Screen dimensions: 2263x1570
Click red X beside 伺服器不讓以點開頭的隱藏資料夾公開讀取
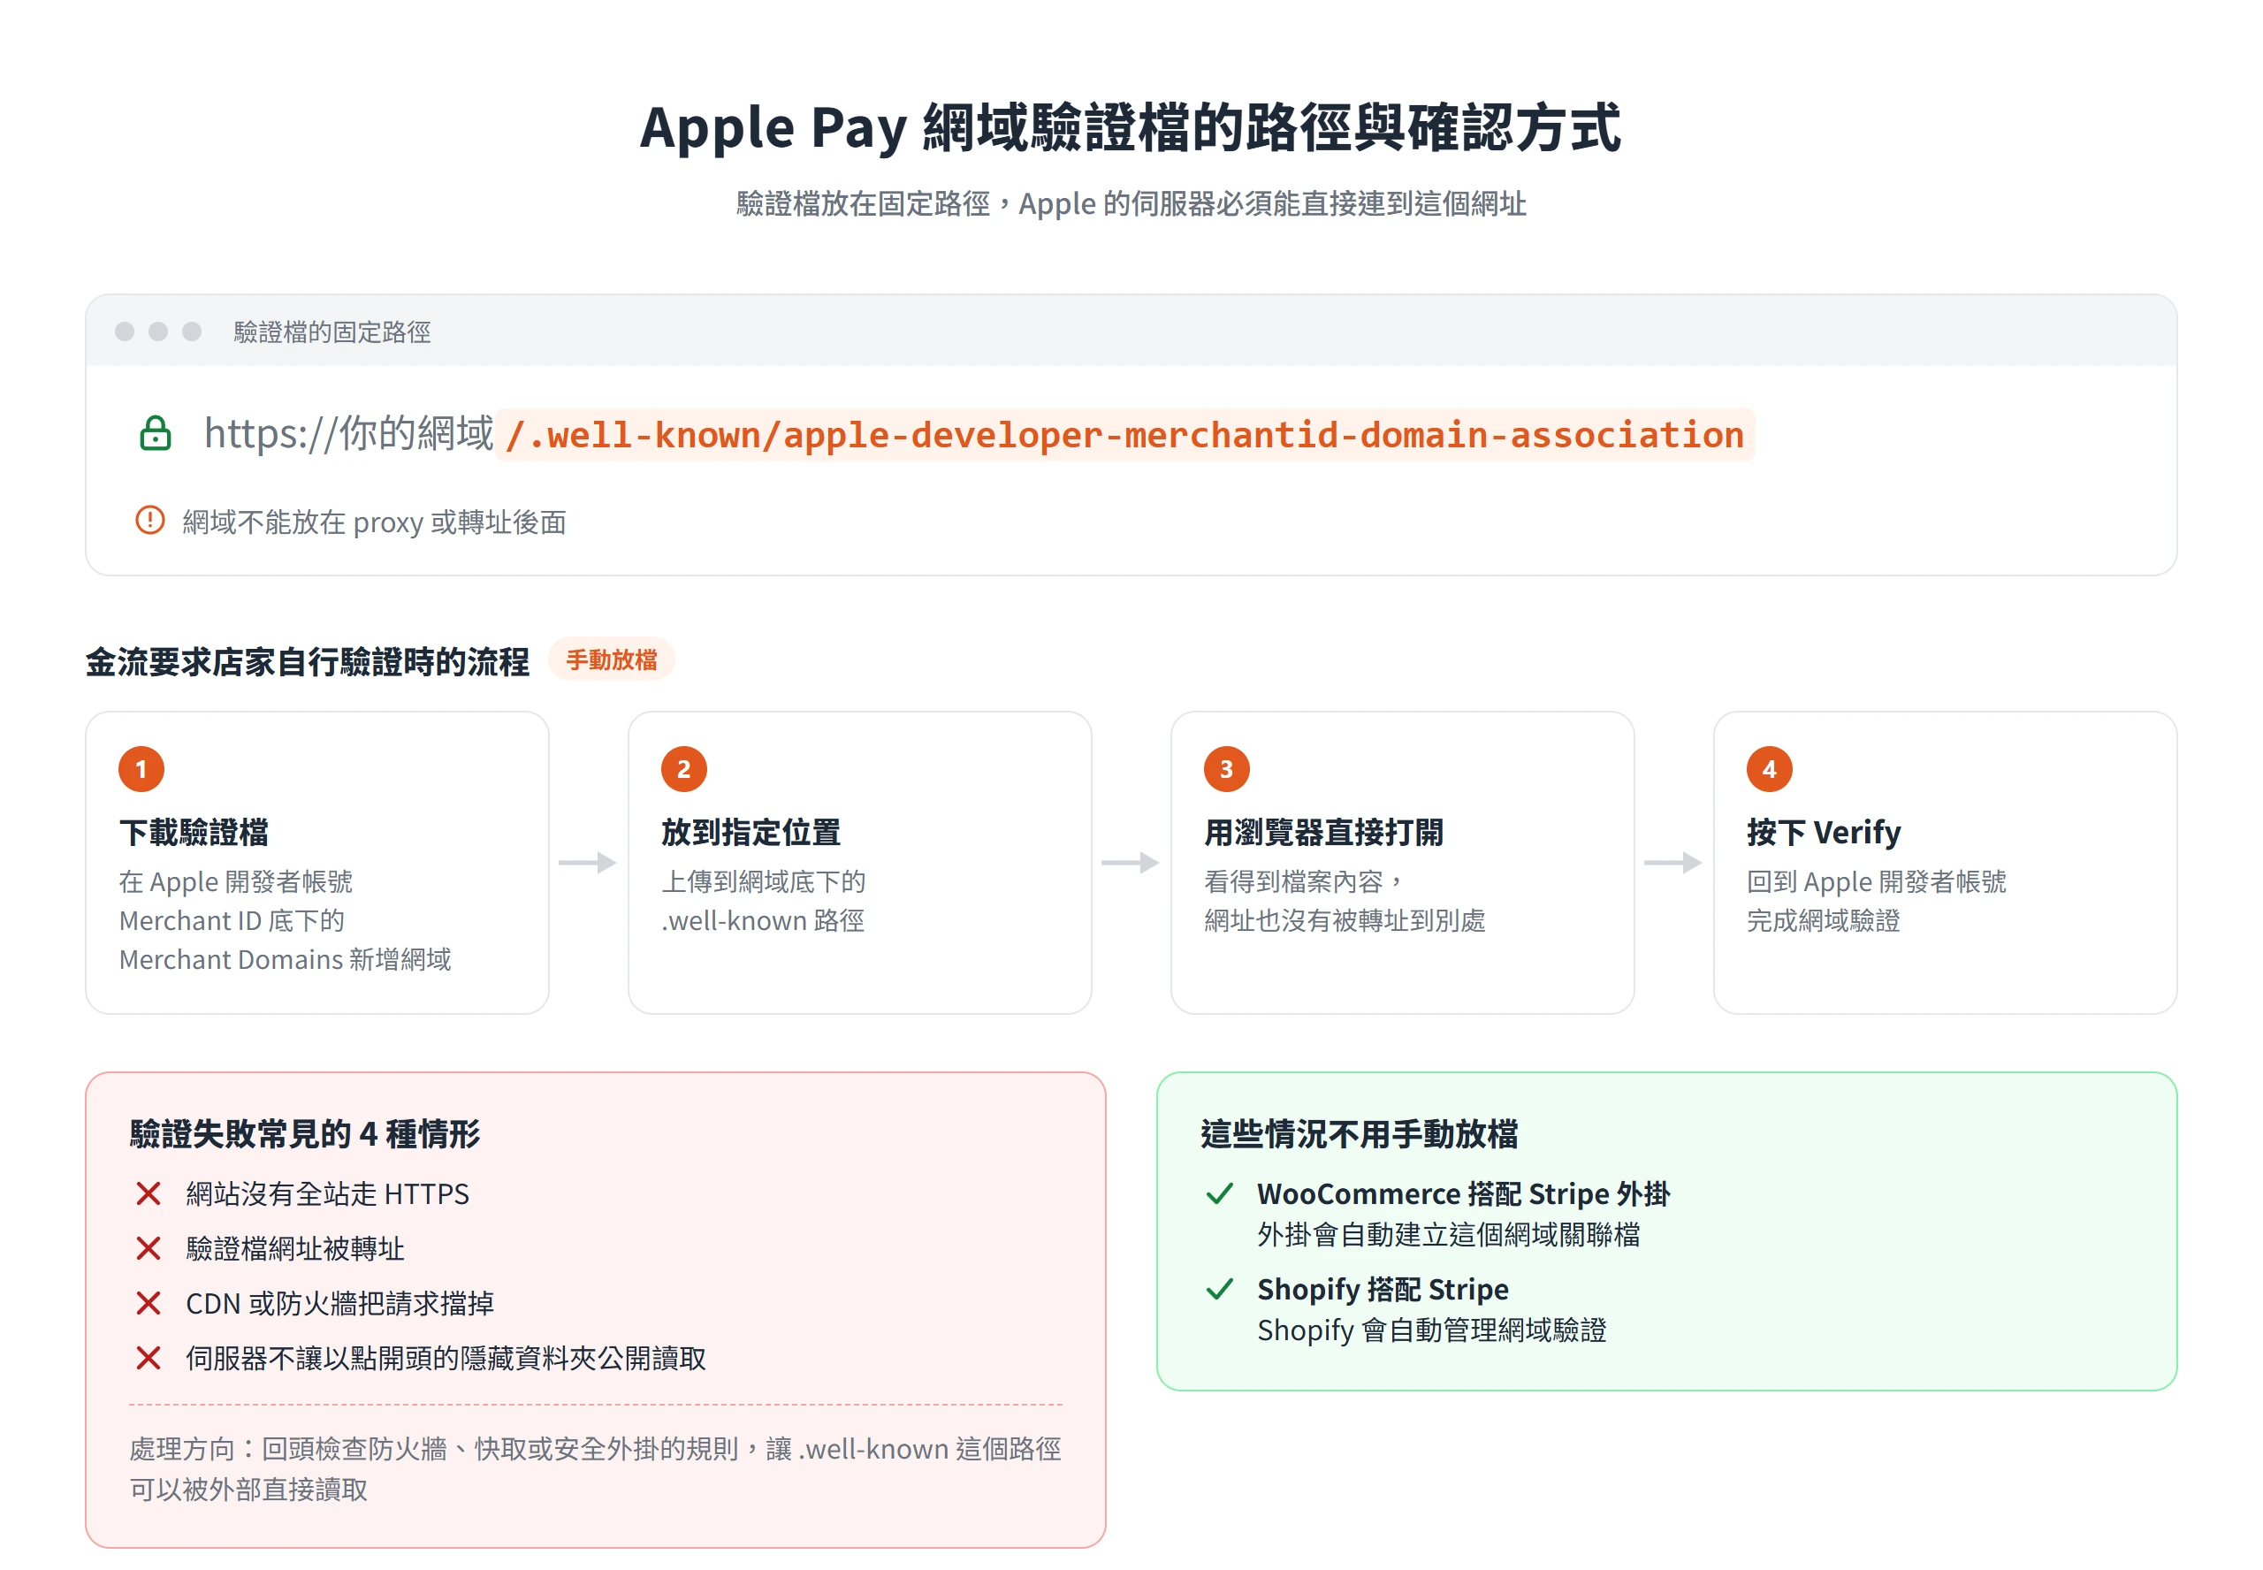point(149,1360)
